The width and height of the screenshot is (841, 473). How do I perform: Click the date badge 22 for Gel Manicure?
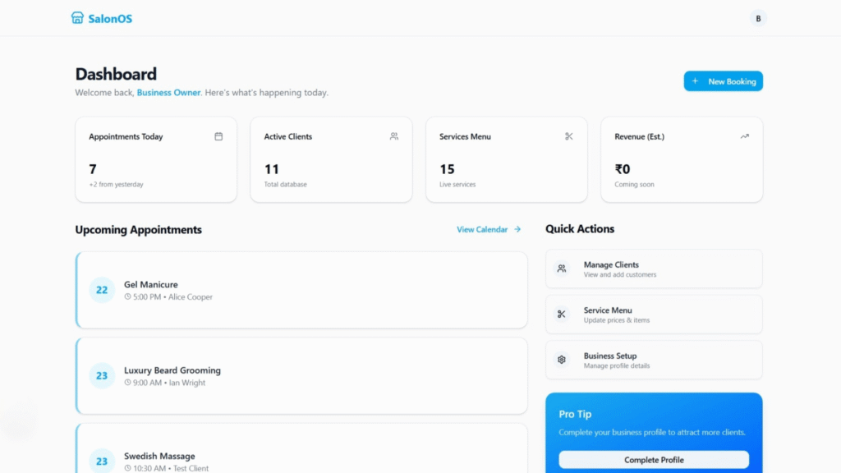coord(102,290)
